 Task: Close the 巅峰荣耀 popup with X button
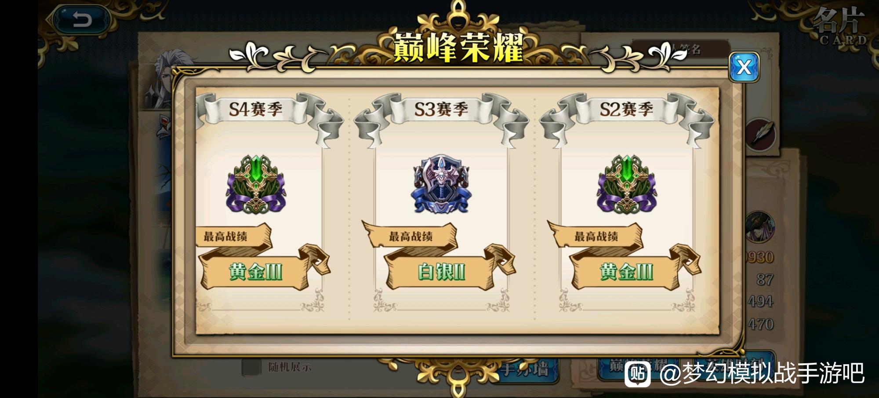744,67
